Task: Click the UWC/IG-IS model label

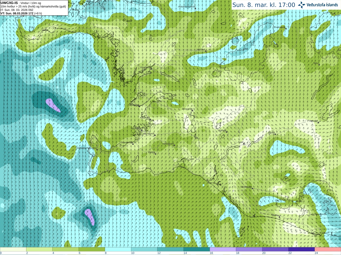Action: point(9,3)
